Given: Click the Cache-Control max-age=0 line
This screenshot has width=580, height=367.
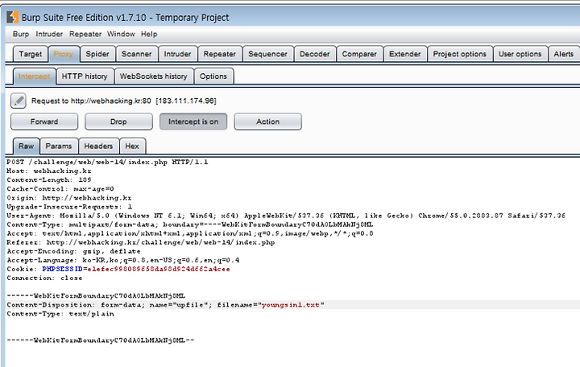Looking at the screenshot, I should click(x=60, y=188).
